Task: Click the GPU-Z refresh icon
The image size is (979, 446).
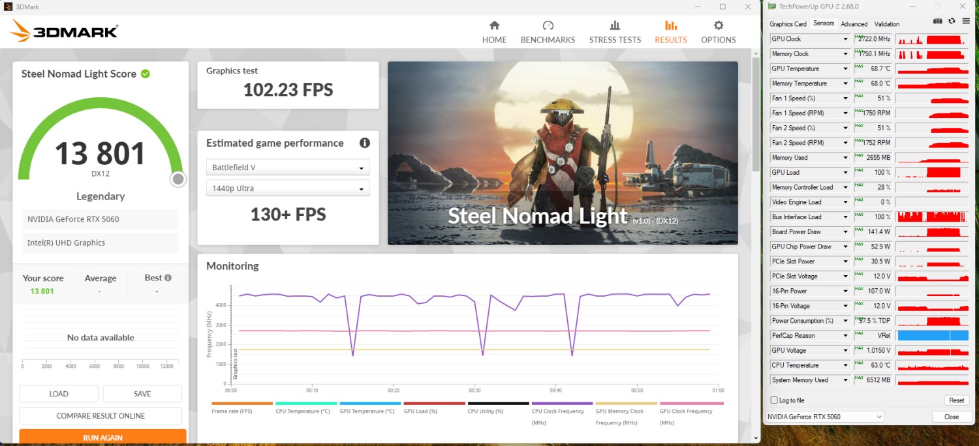Action: coord(952,22)
